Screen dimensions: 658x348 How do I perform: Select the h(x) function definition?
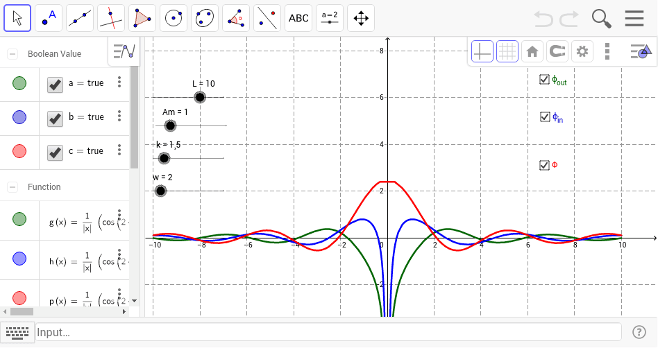[89, 262]
